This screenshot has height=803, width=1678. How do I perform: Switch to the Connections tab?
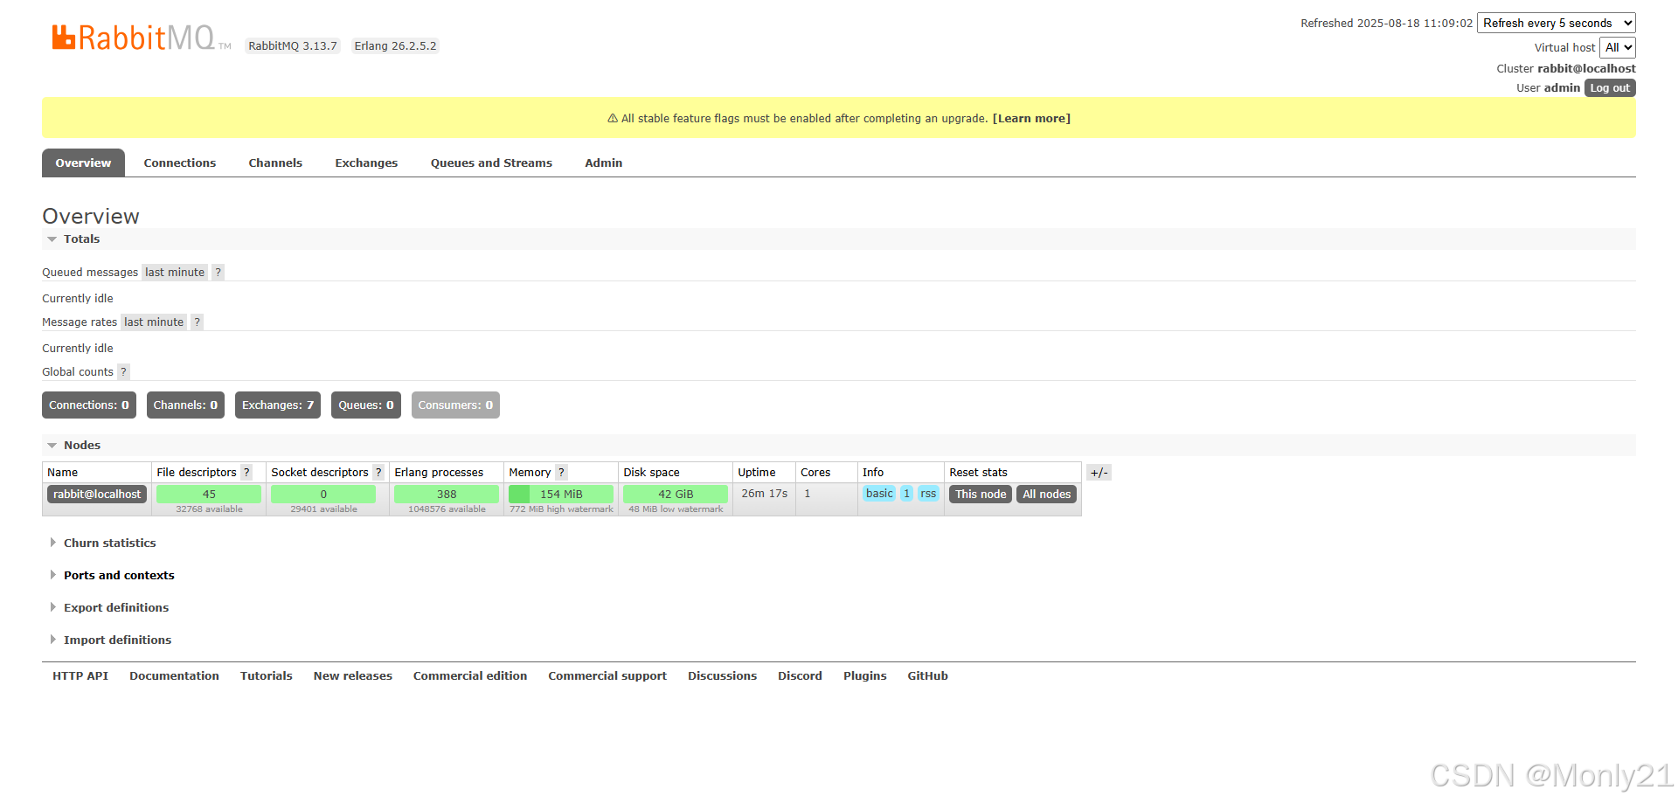180,163
